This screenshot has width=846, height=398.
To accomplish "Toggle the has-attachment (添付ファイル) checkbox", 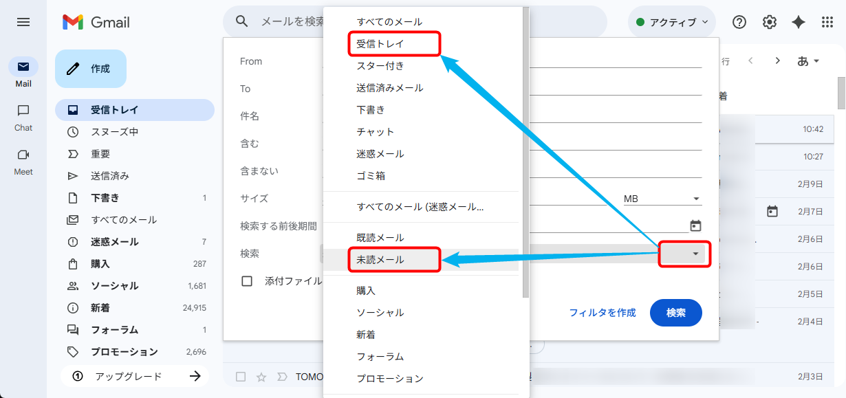I will 247,281.
